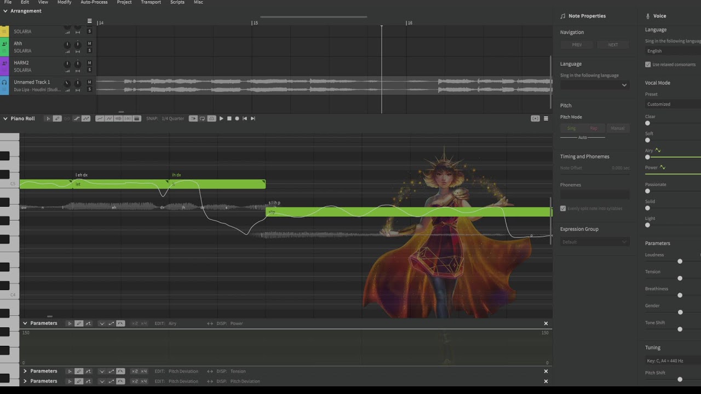
Task: Open the Scripts menu
Action: pos(177,2)
